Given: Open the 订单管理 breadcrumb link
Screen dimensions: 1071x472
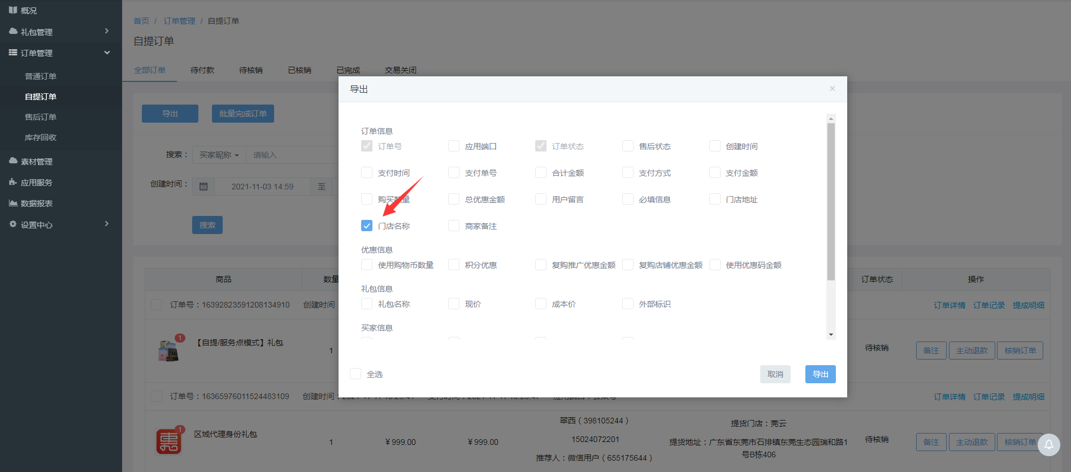Looking at the screenshot, I should coord(179,21).
